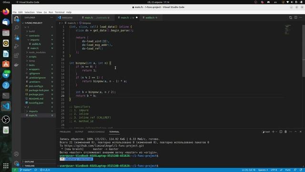The height and width of the screenshot is (172, 305).
Task: Open the Manage gear icon
Action: (16, 163)
